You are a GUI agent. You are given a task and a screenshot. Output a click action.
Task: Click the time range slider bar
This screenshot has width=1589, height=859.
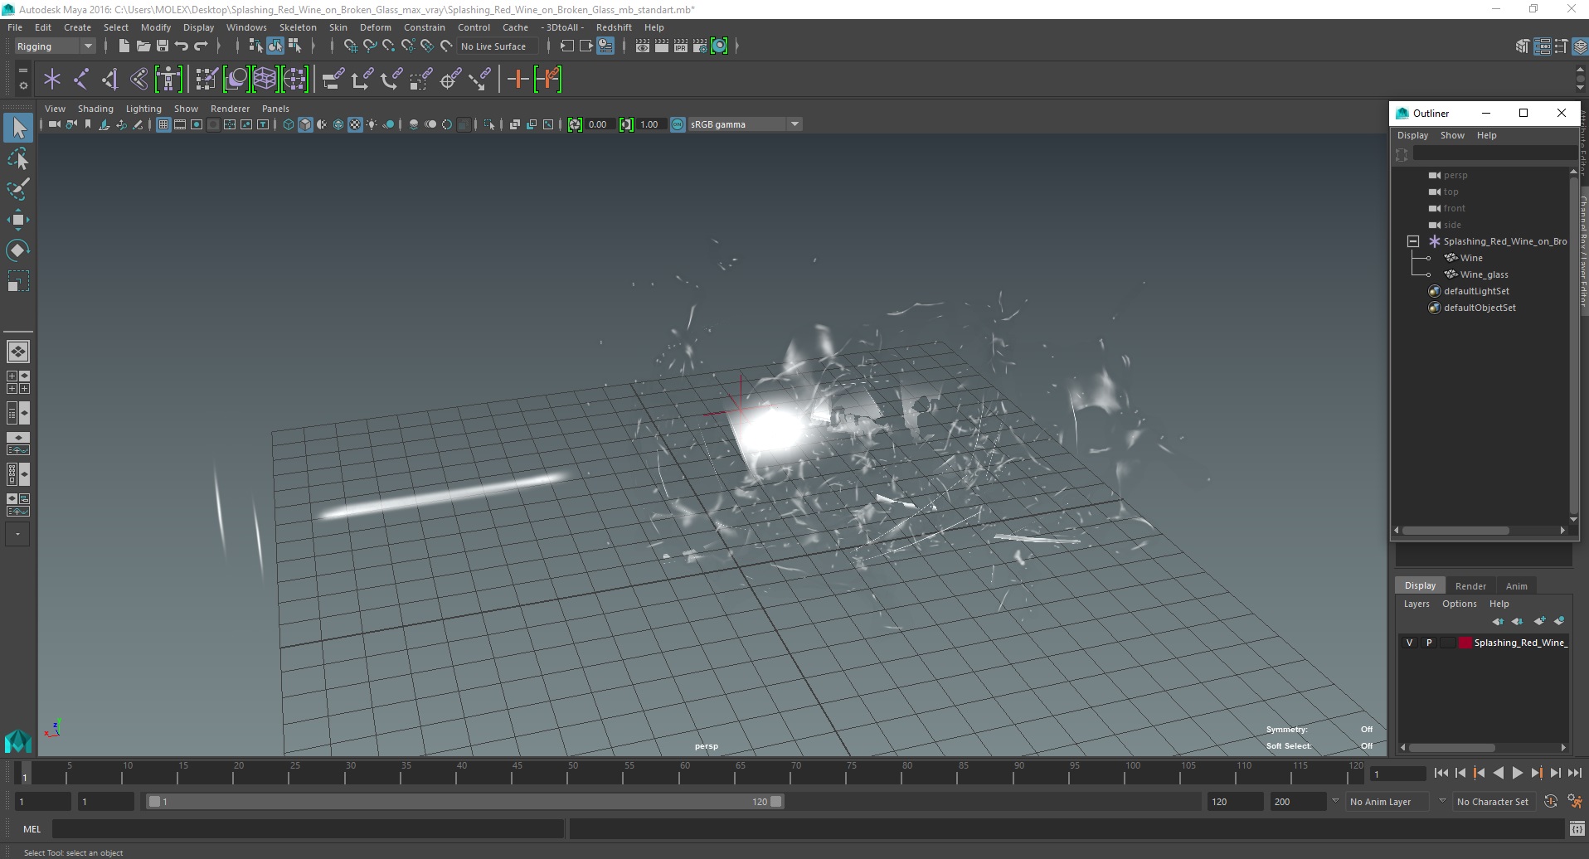(x=464, y=802)
